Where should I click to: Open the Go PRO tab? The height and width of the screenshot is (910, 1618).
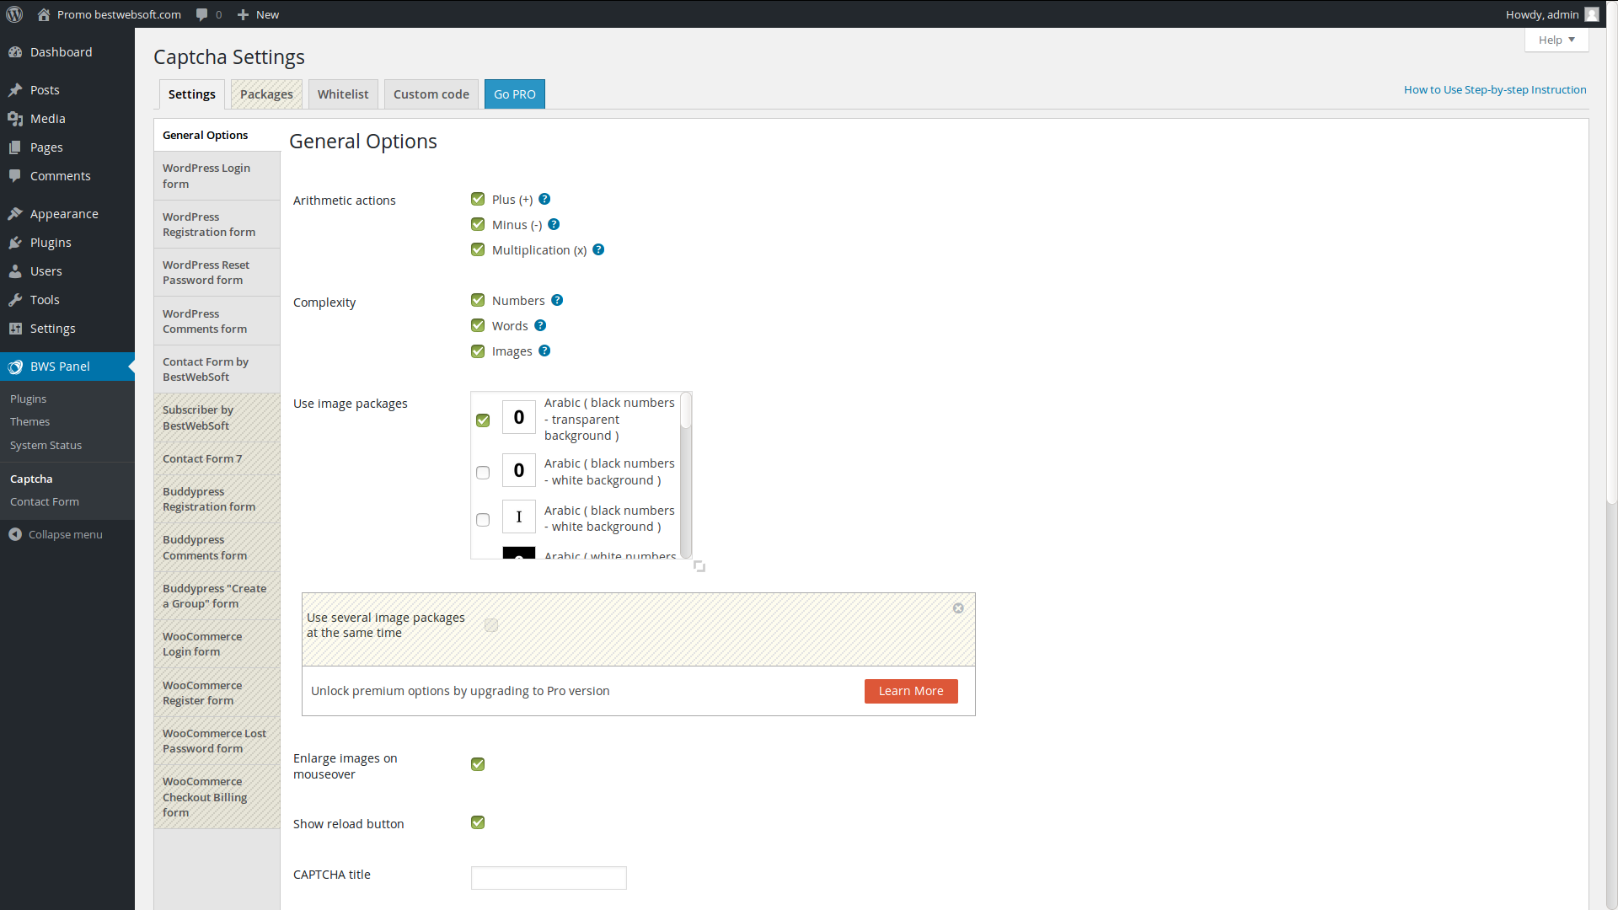pyautogui.click(x=515, y=94)
